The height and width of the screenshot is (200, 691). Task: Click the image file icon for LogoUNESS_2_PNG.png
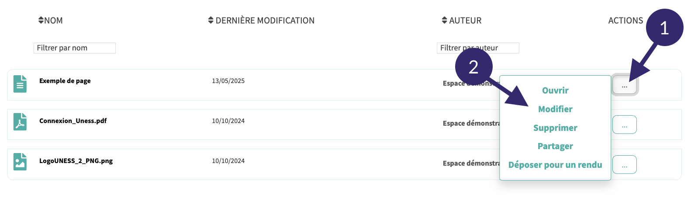point(20,161)
